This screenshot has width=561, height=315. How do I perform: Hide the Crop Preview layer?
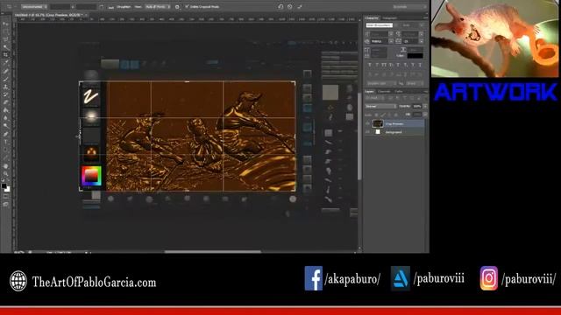(x=367, y=123)
